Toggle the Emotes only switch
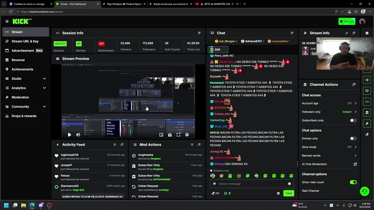 coord(353,139)
